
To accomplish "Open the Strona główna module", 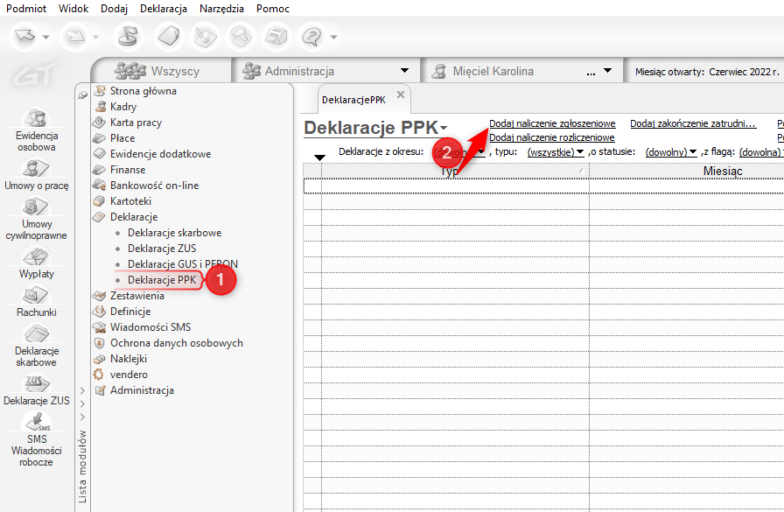I will [143, 91].
